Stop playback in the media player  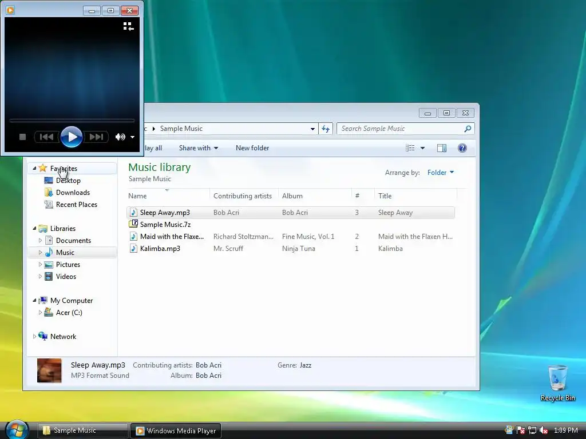pos(22,137)
